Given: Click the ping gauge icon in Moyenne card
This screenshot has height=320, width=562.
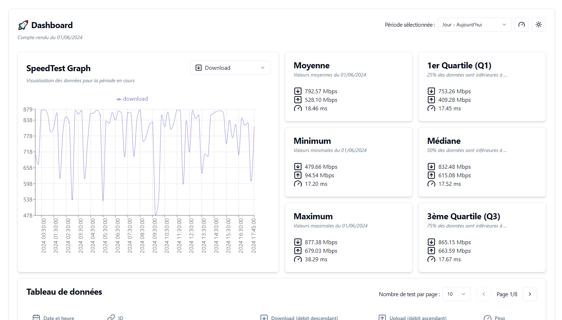Looking at the screenshot, I should pyautogui.click(x=298, y=108).
